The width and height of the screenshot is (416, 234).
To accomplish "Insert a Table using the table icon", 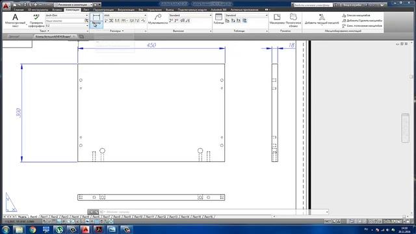I will (x=218, y=19).
